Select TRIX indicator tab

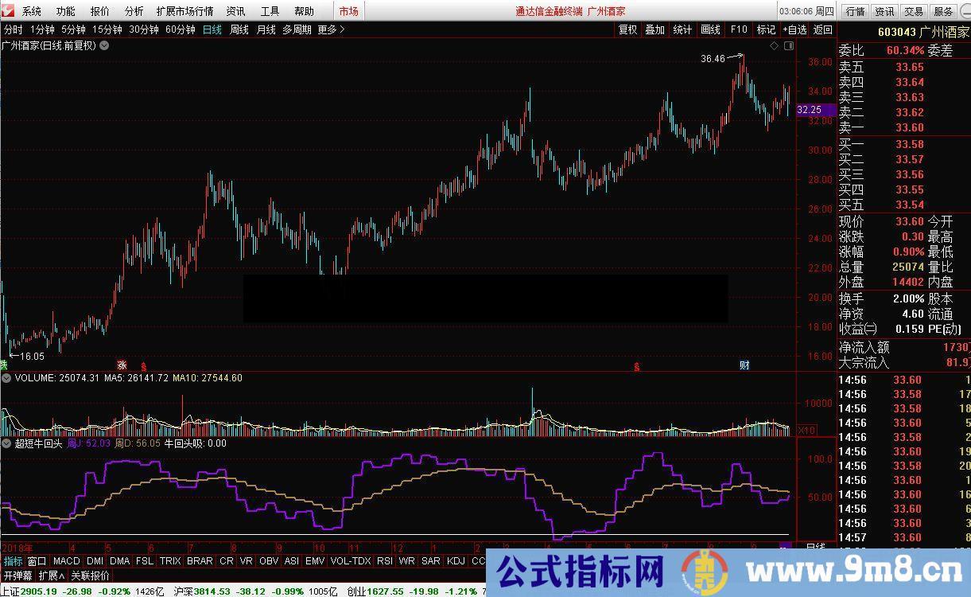tap(170, 560)
